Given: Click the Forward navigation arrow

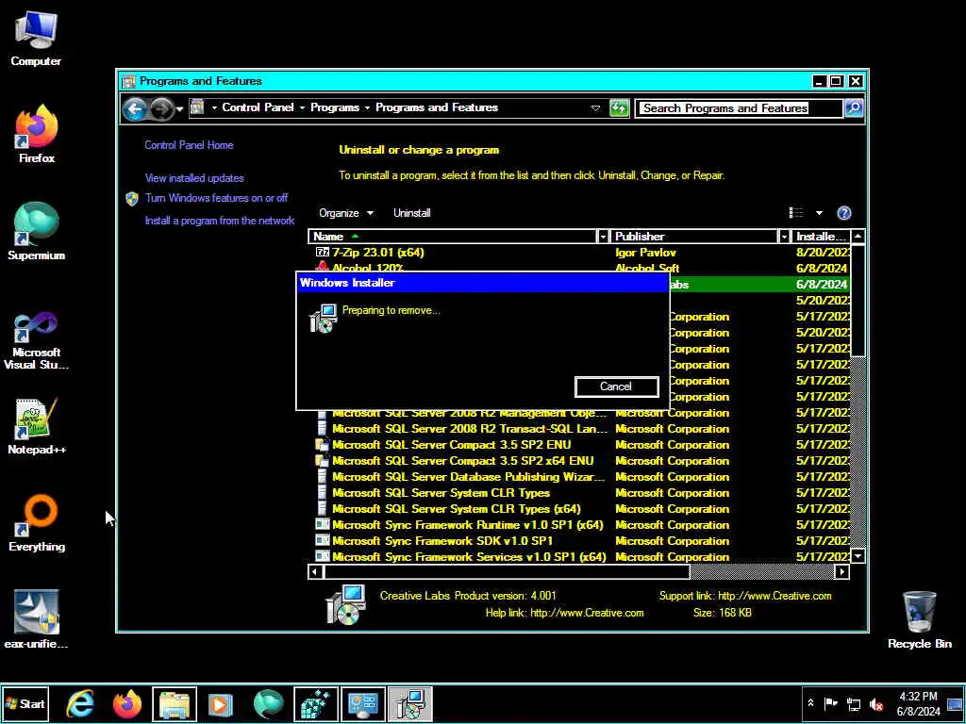Looking at the screenshot, I should pos(162,109).
